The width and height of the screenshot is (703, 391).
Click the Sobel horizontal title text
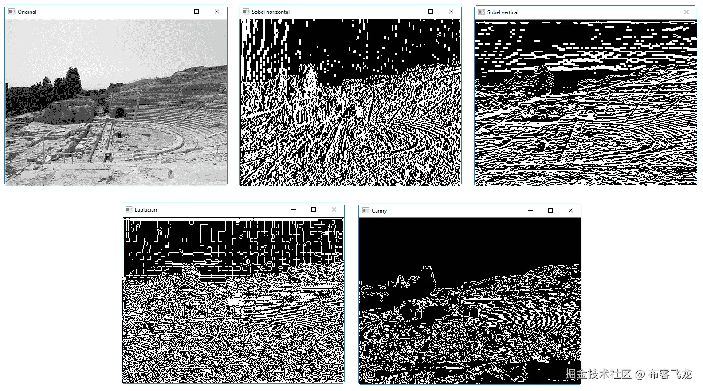[x=271, y=12]
